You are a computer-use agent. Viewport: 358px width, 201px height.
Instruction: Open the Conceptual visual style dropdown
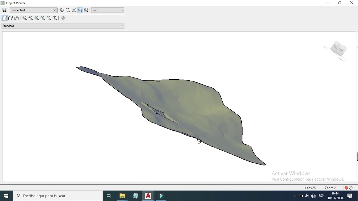(x=33, y=10)
